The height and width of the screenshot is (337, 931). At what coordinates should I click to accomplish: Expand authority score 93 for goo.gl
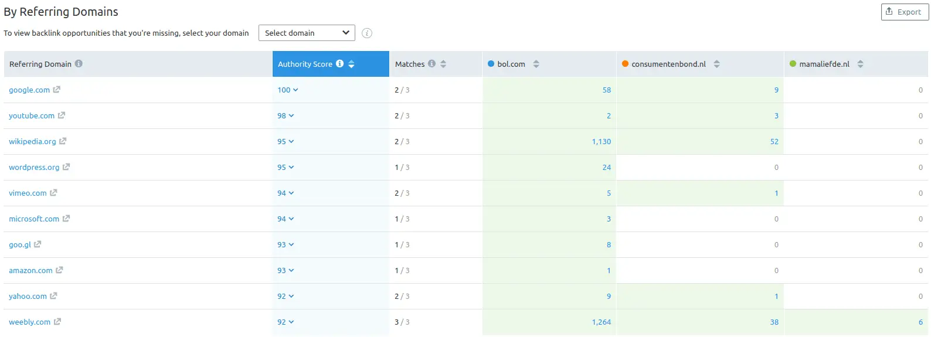pyautogui.click(x=286, y=244)
